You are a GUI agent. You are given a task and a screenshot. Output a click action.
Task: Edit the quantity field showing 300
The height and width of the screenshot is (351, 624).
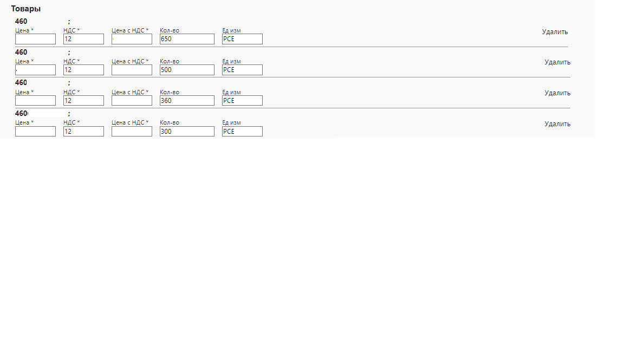coord(187,132)
